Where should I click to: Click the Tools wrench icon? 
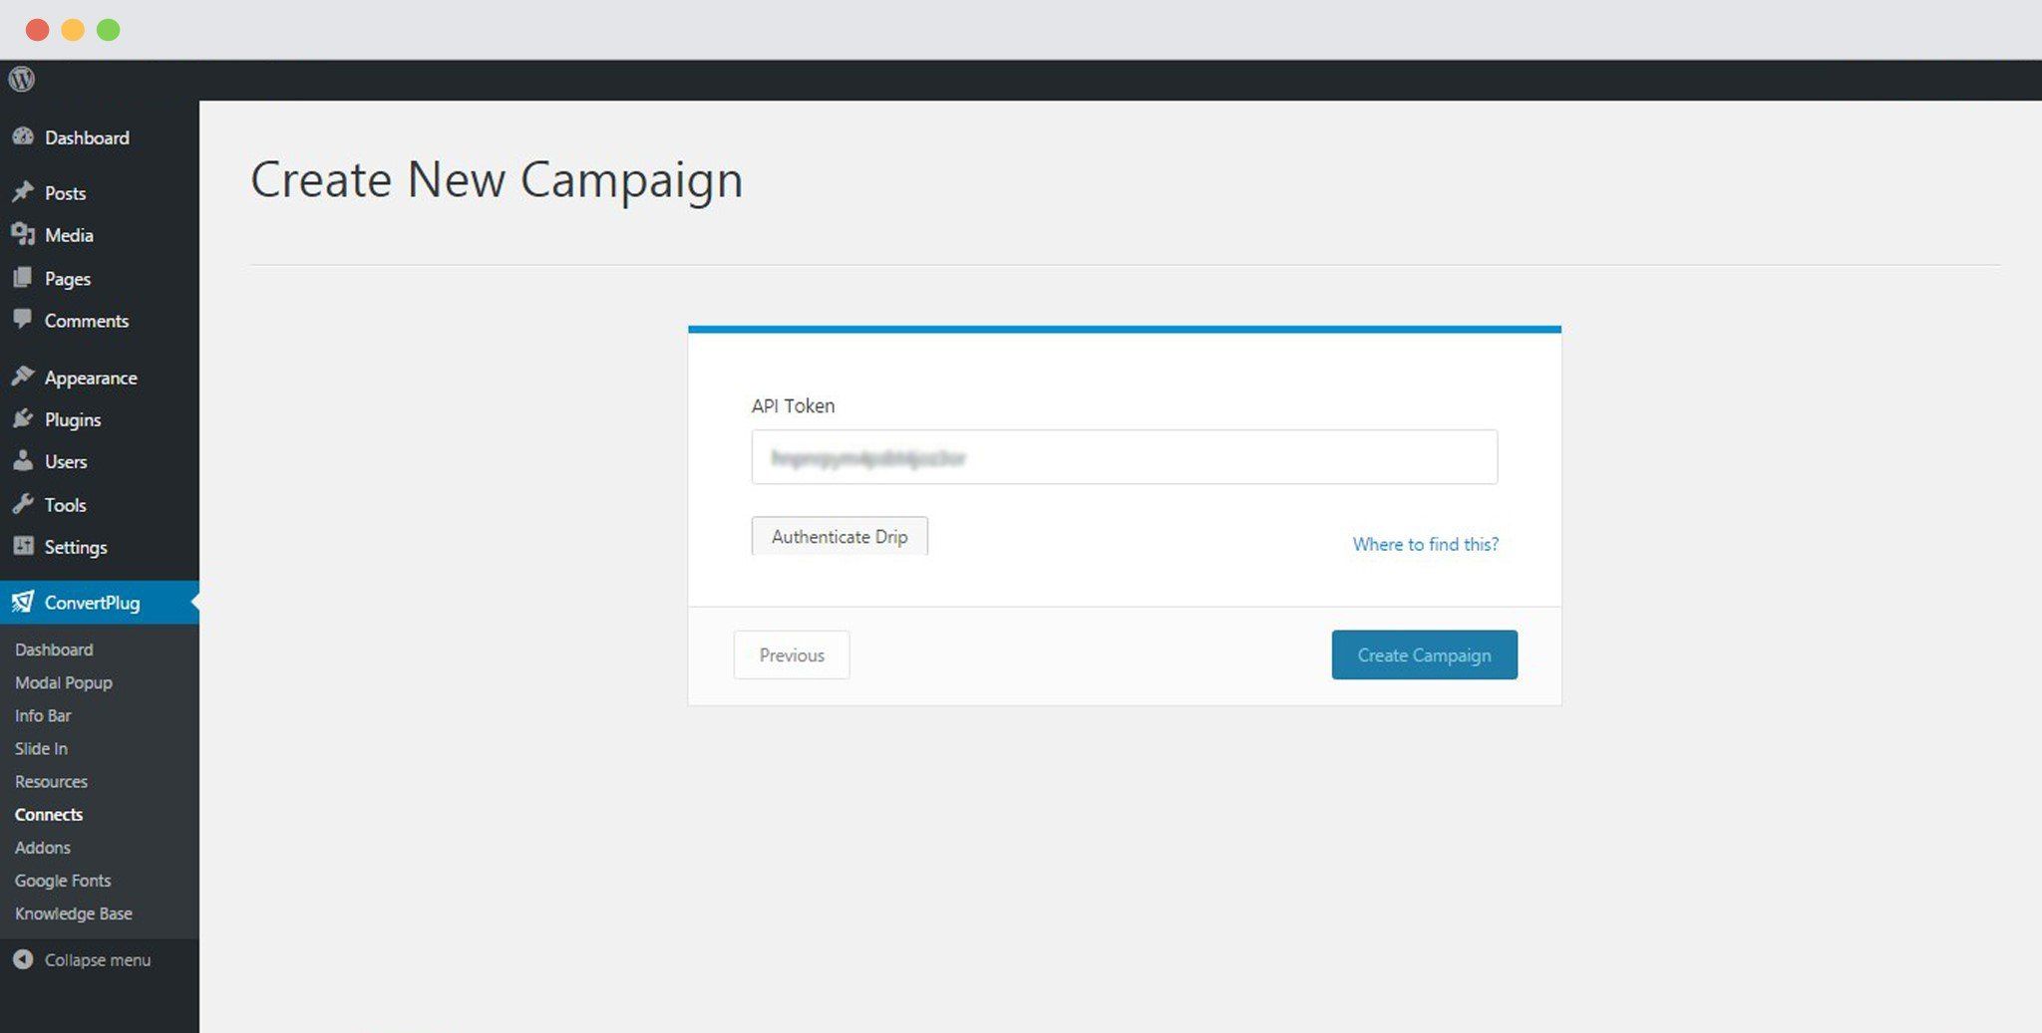(23, 504)
